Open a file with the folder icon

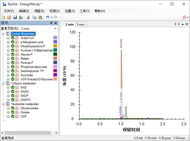[9, 17]
